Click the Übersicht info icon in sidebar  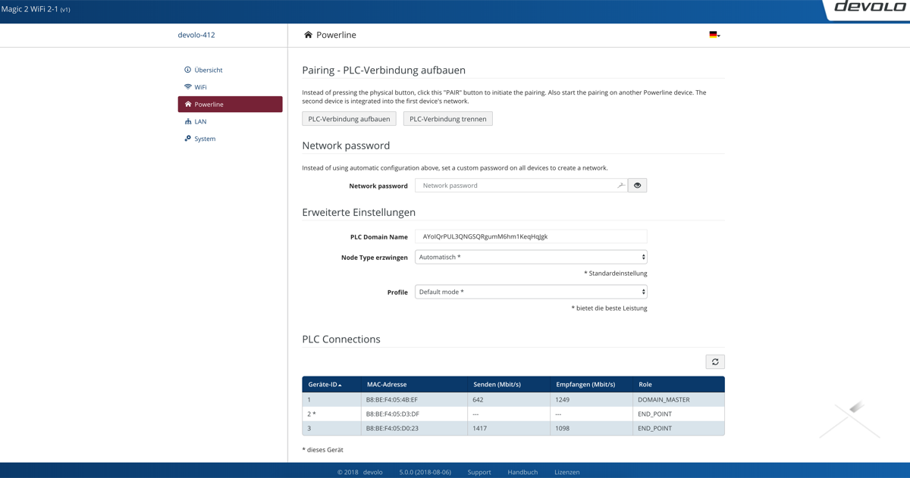coord(187,70)
